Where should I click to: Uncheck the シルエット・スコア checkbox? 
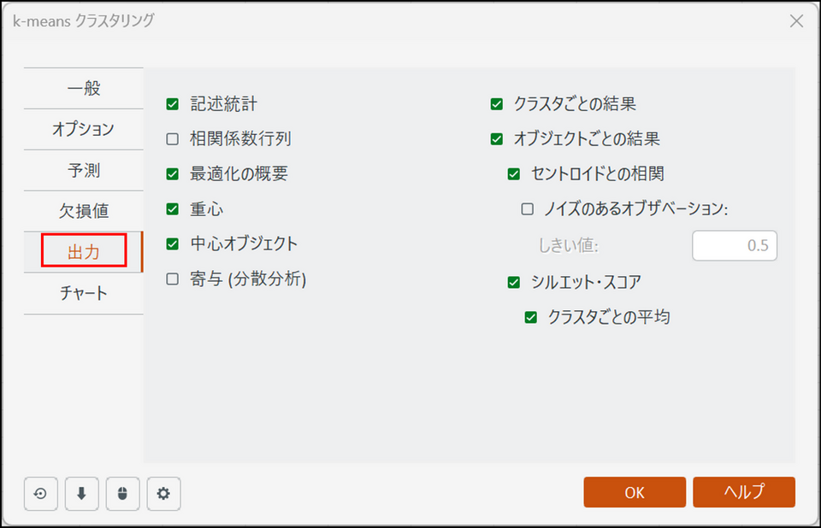[514, 282]
